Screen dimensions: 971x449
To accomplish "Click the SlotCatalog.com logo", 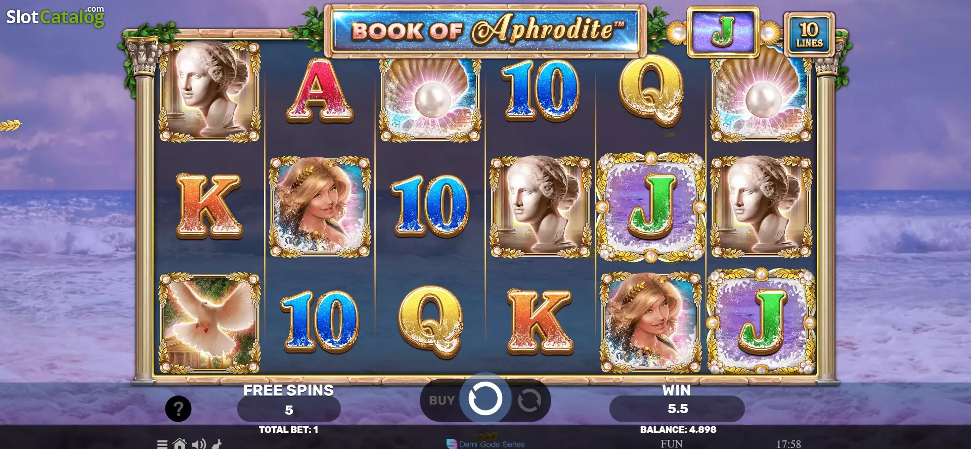I will pos(56,16).
